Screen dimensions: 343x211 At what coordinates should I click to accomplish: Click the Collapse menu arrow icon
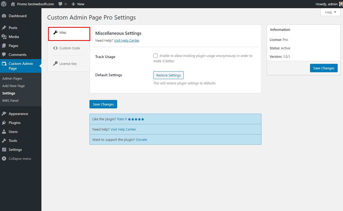pyautogui.click(x=4, y=159)
